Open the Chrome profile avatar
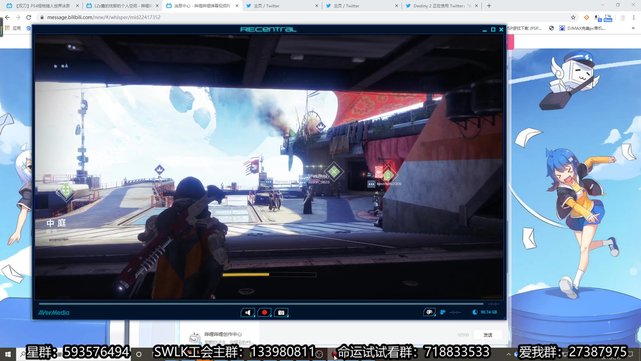Screen dimensions: 641x361 (x=623, y=17)
